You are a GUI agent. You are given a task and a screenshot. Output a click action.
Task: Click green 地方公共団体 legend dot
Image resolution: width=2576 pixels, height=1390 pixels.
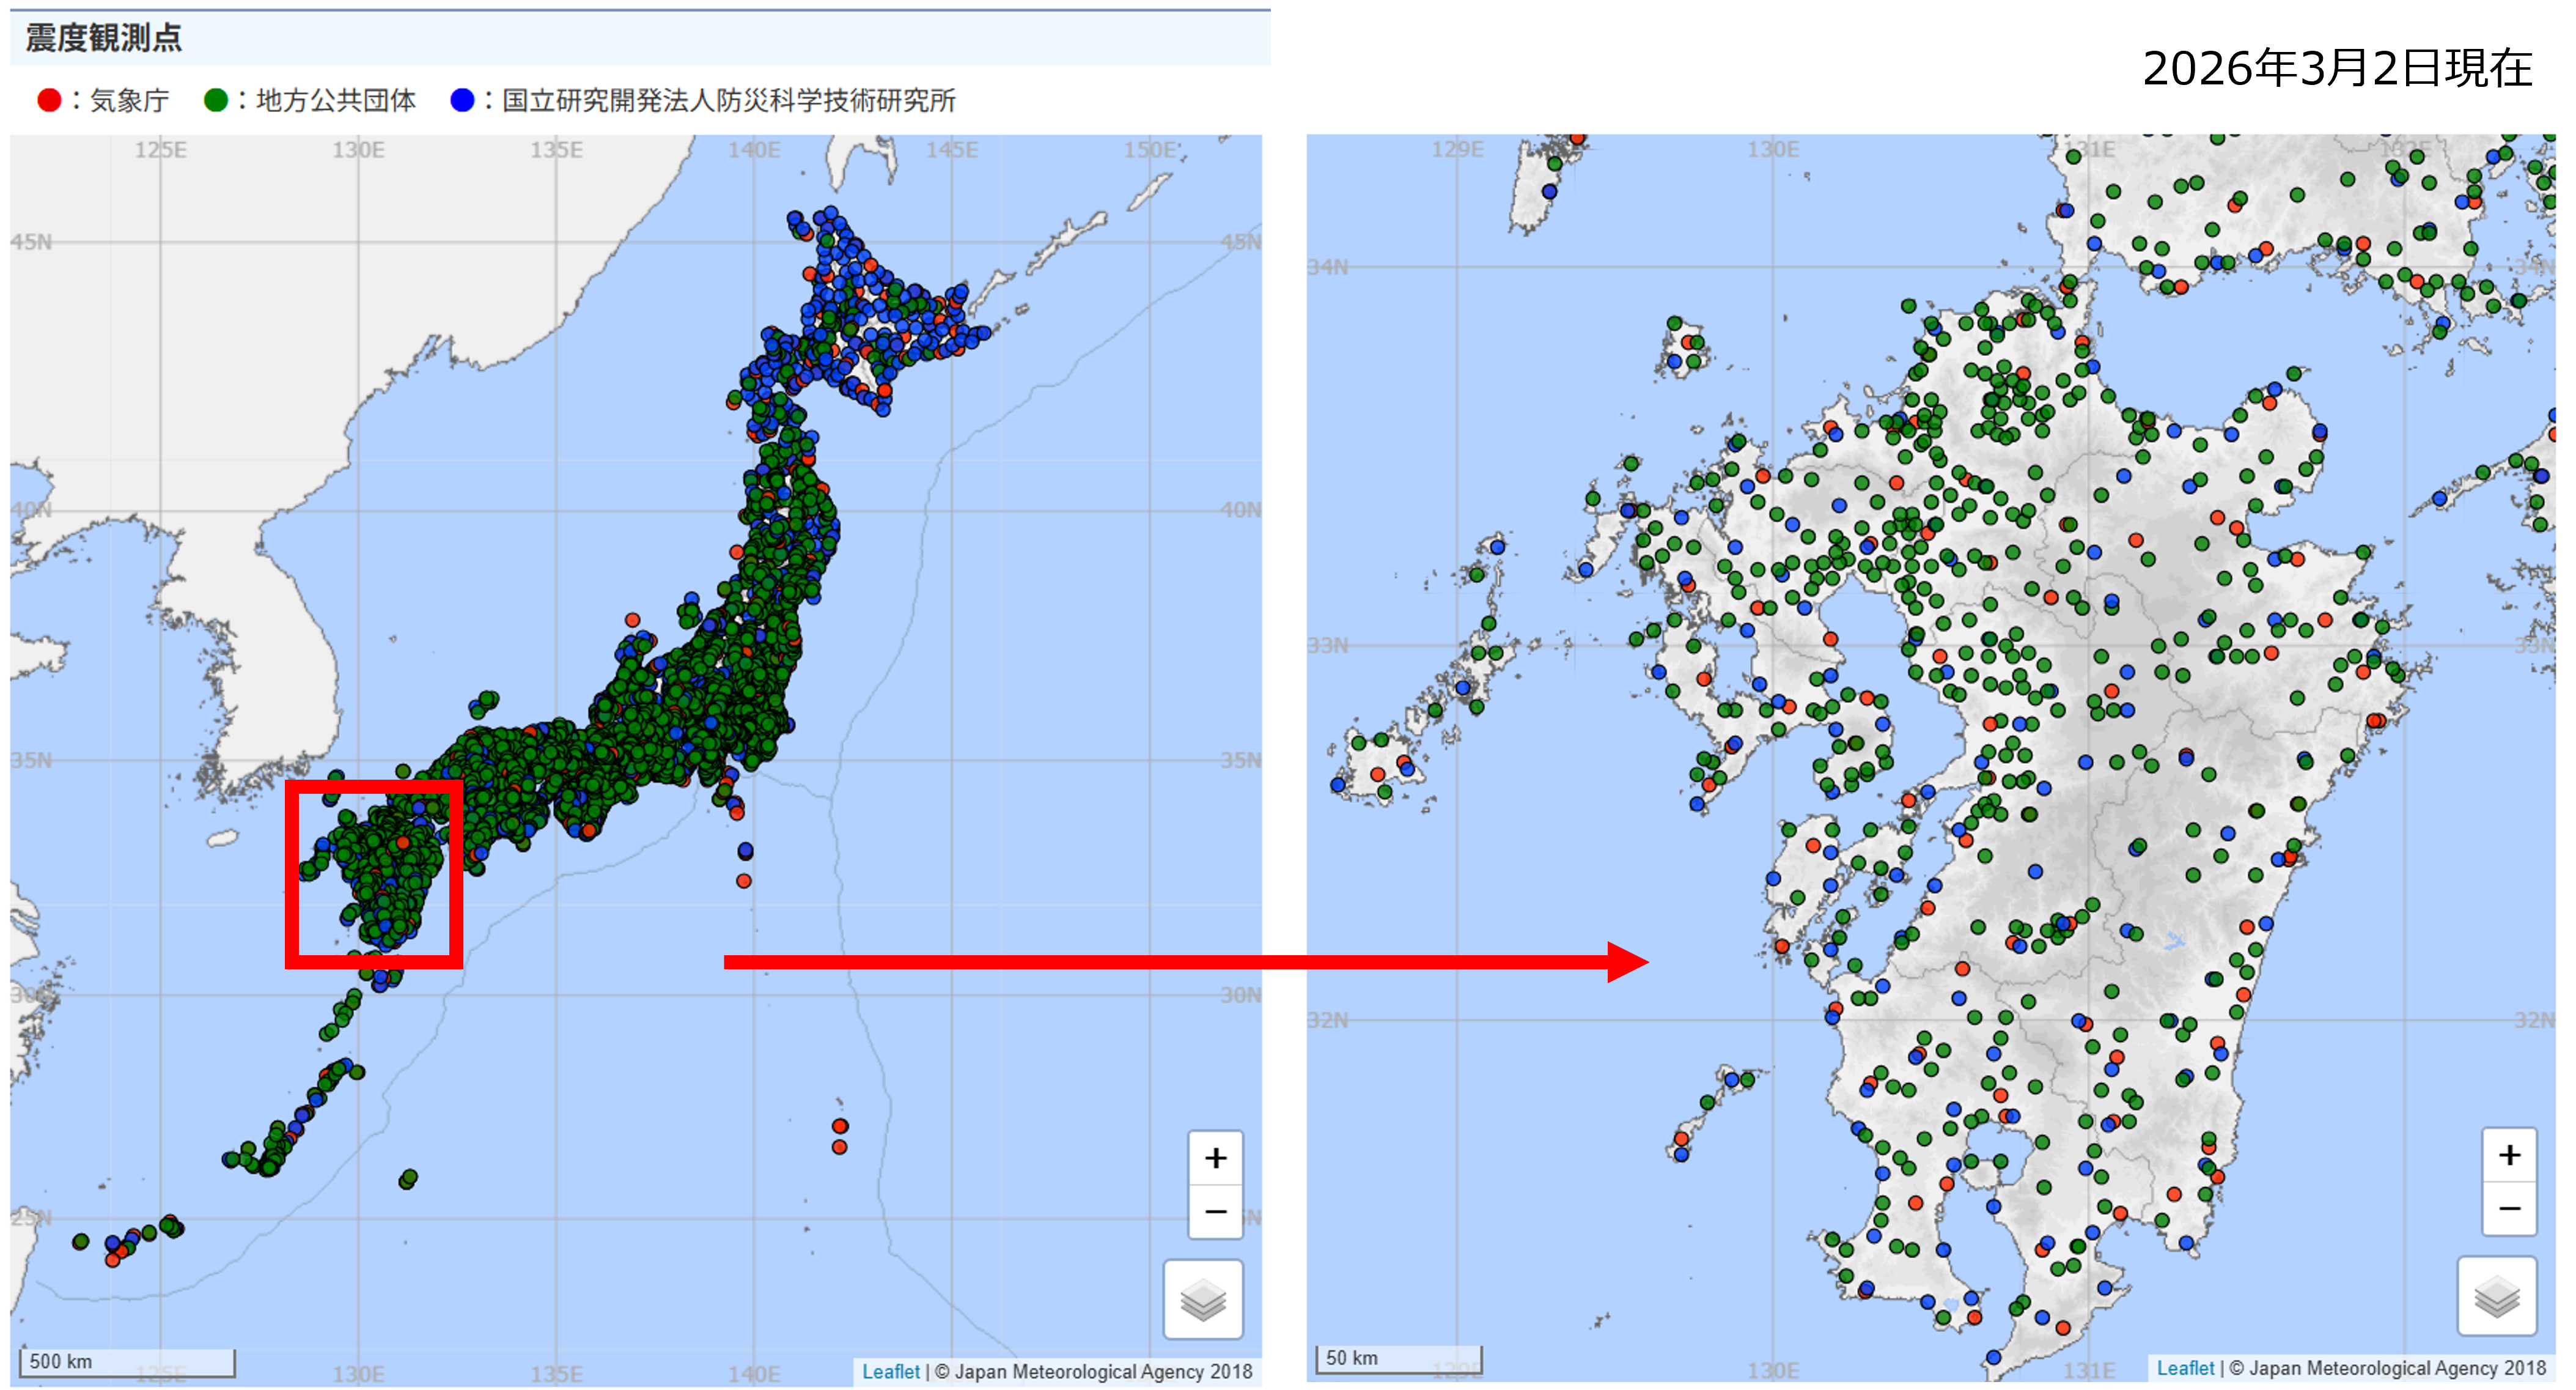(215, 100)
